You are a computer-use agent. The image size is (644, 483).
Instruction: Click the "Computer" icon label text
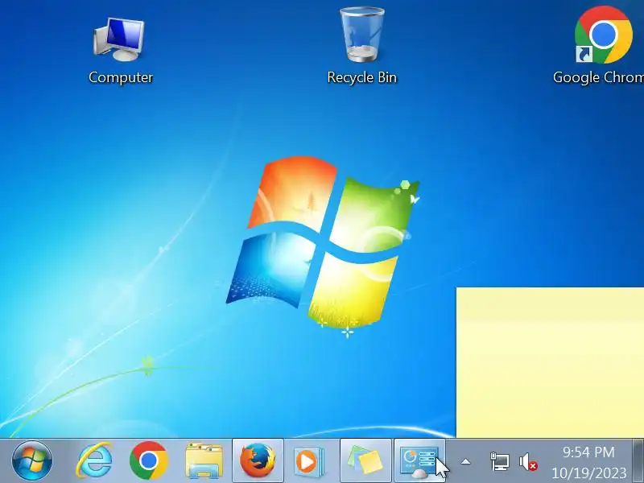coord(120,77)
